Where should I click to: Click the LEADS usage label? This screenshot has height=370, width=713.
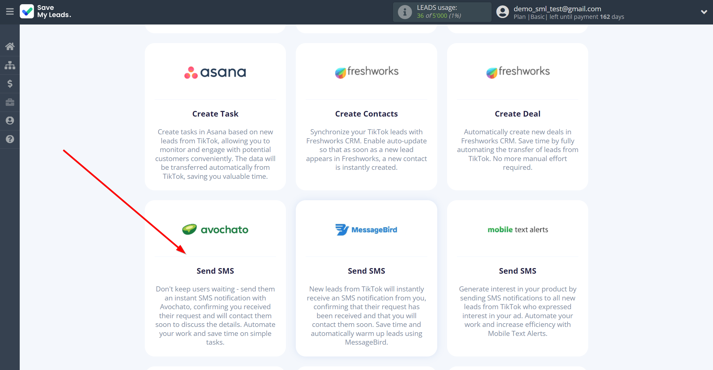(437, 8)
